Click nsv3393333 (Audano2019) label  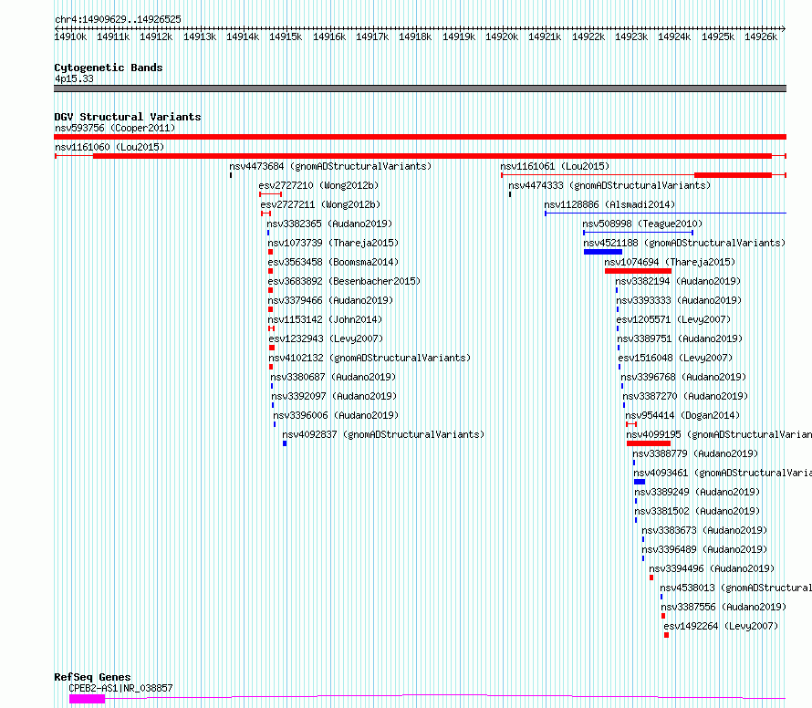679,300
